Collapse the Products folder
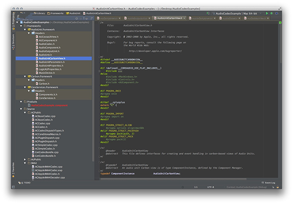293x204 pixels. coord(21,102)
